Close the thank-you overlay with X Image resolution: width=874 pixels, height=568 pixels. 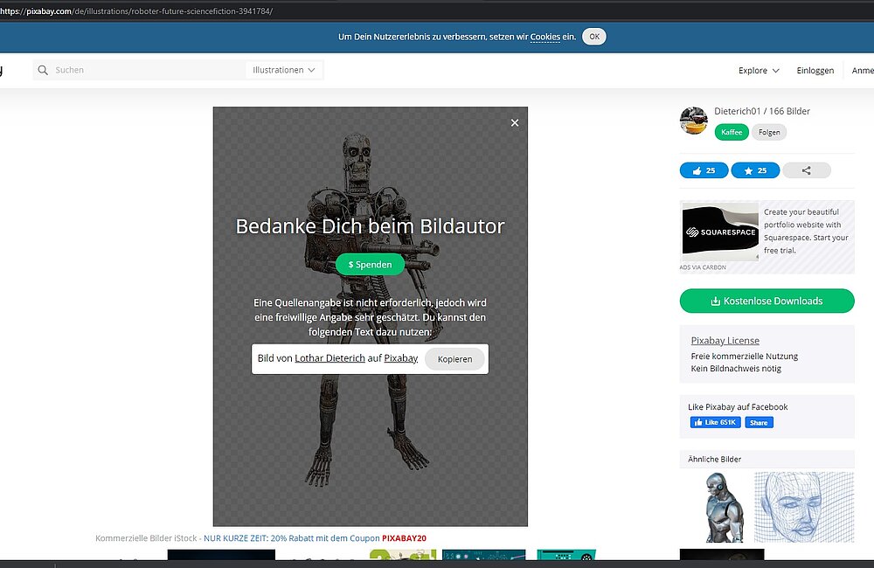515,123
